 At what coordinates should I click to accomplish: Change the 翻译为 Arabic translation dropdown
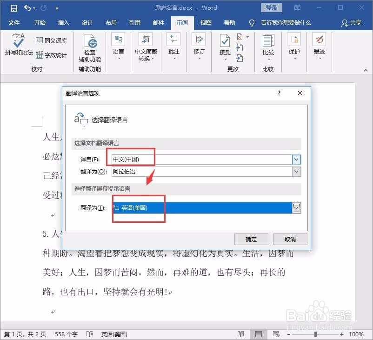296,172
